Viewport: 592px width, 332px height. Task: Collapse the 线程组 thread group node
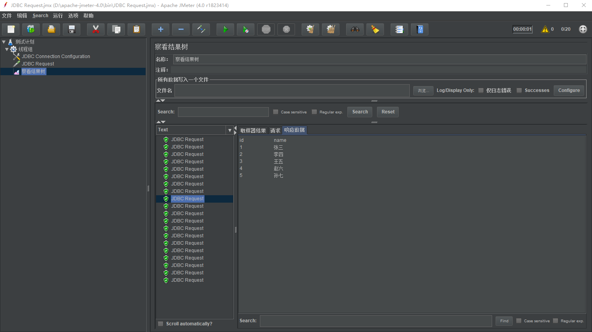click(x=7, y=49)
